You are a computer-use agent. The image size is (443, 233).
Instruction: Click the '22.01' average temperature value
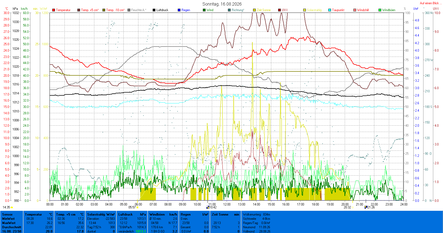click(x=49, y=227)
